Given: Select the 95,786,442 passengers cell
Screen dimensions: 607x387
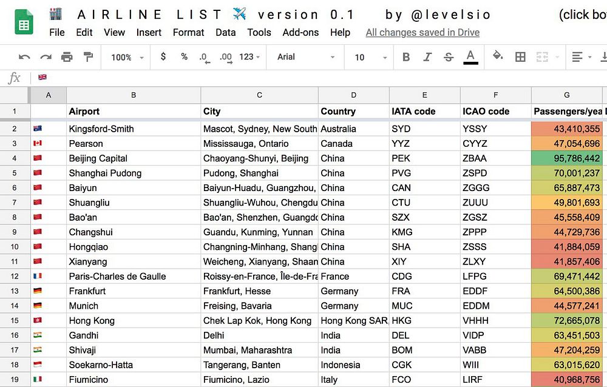Looking at the screenshot, I should click(x=567, y=158).
